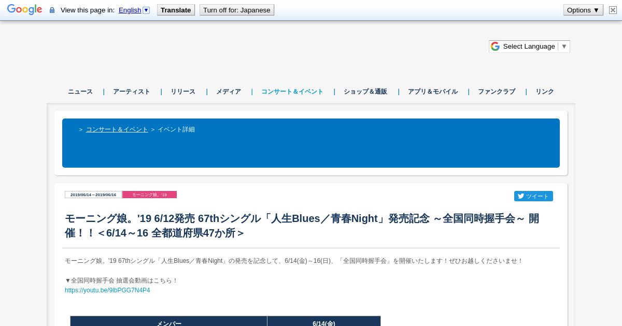622x326 pixels.
Task: Click the 2019/06/14～2019/06/16 date label
Action: point(93,195)
